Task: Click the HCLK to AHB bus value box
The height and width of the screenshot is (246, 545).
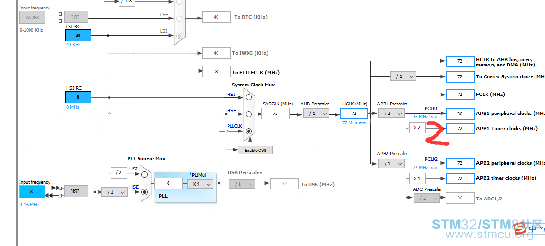Action: pyautogui.click(x=460, y=61)
